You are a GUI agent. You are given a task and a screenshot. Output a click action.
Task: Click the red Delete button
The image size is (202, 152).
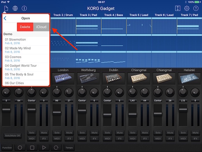click(25, 27)
